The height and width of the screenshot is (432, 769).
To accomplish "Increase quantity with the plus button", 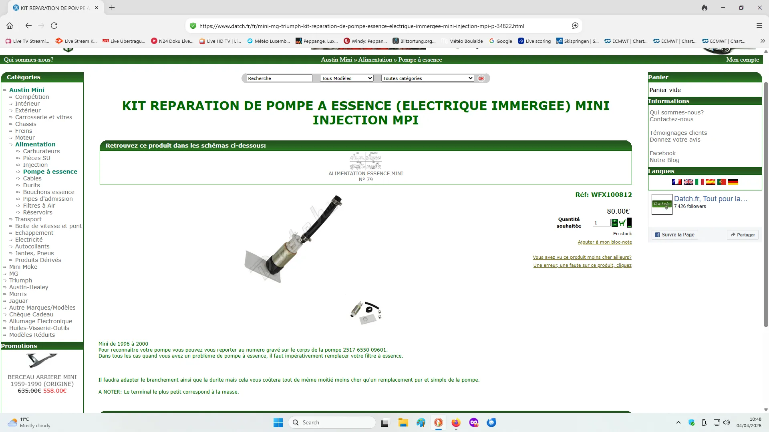I will [614, 221].
